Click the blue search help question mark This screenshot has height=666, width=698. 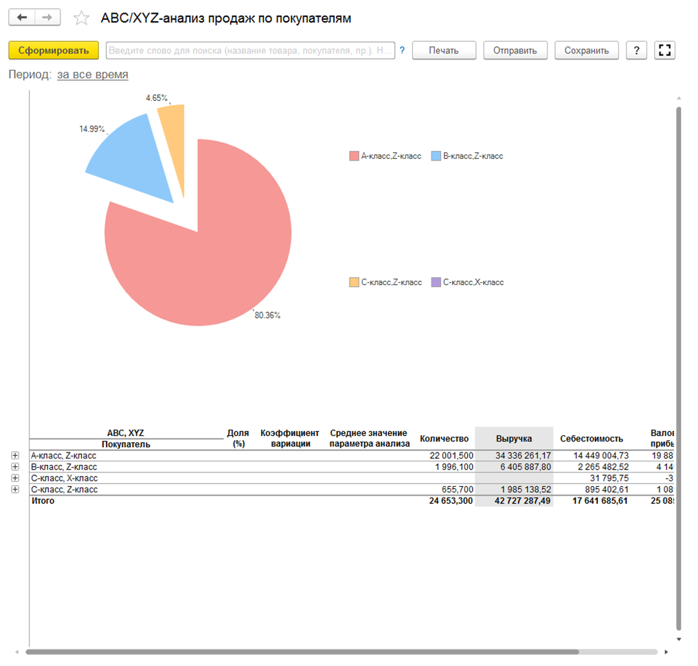(x=402, y=51)
